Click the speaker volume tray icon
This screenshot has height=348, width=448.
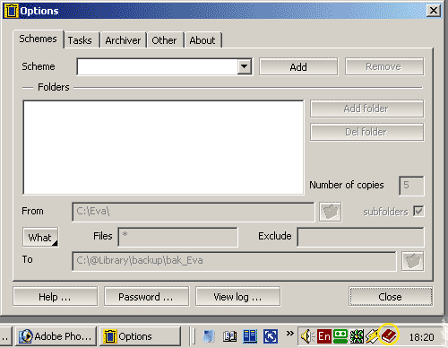point(307,336)
